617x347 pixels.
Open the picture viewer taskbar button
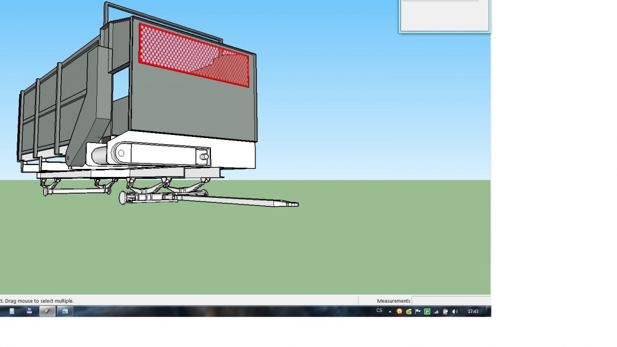(x=65, y=311)
